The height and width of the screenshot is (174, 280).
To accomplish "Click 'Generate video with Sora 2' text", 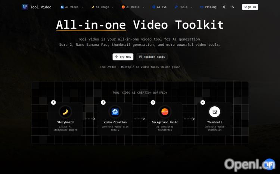I will 115,128.
